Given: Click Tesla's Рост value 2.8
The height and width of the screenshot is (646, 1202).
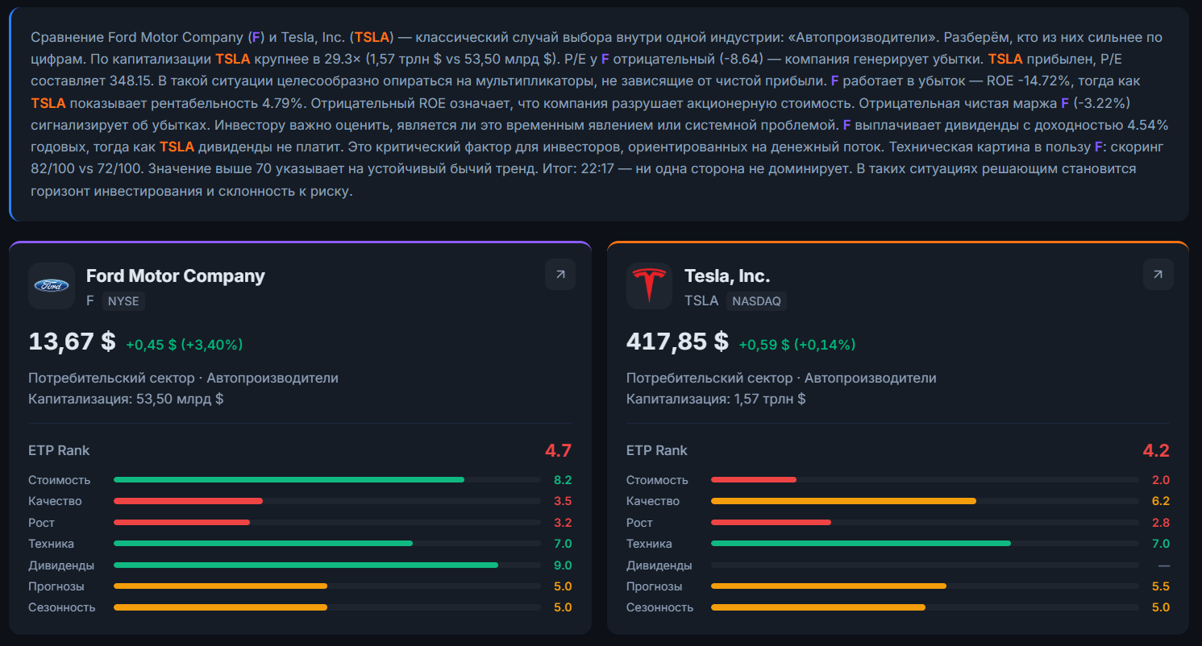Looking at the screenshot, I should tap(1161, 523).
